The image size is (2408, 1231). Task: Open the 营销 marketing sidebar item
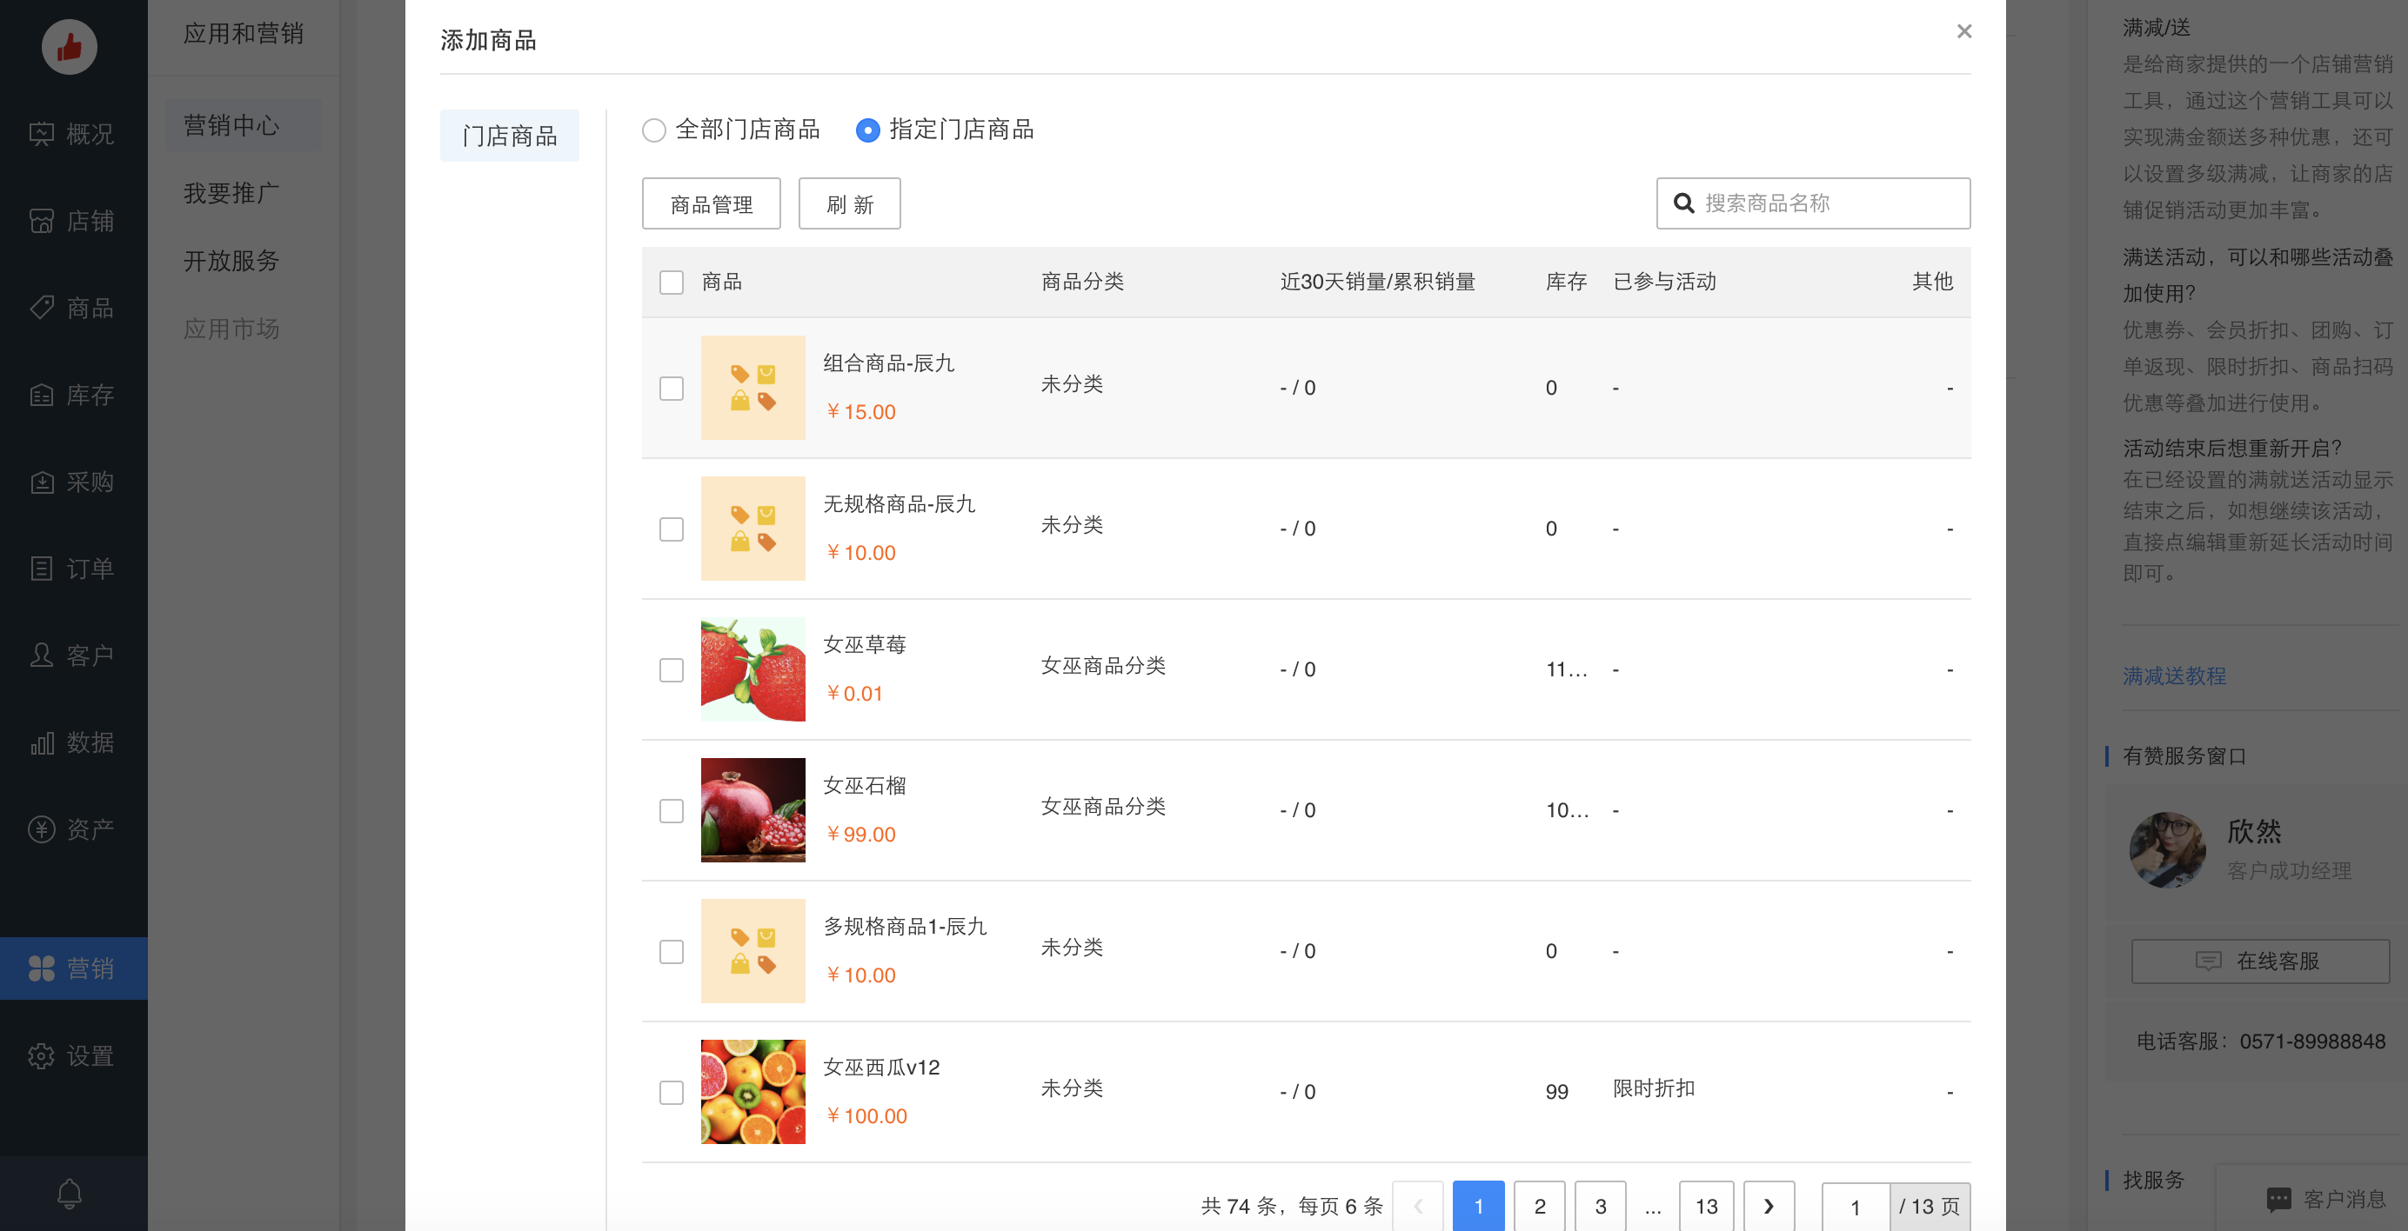point(73,968)
